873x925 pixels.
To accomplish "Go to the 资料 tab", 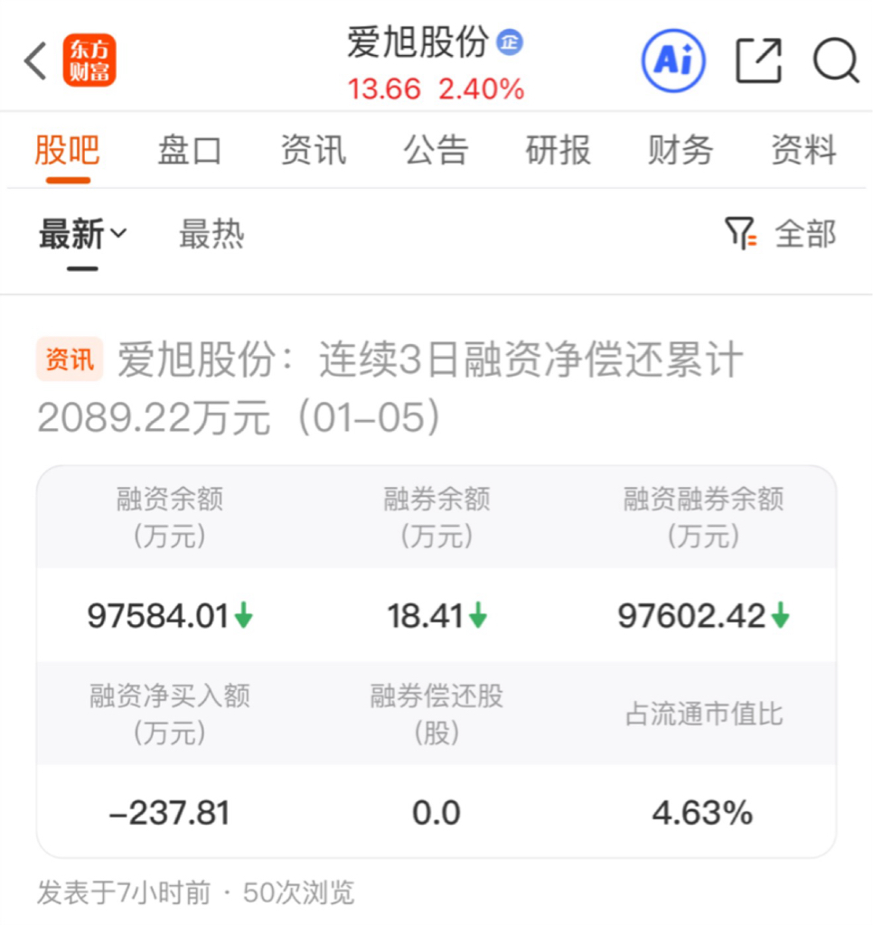I will pyautogui.click(x=804, y=150).
